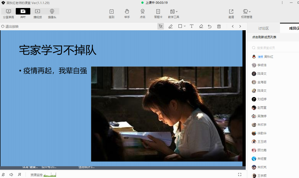Viewport: 299px width, 178px height.
Task: Open the 权限管理 dropdown menu
Action: pos(247,13)
